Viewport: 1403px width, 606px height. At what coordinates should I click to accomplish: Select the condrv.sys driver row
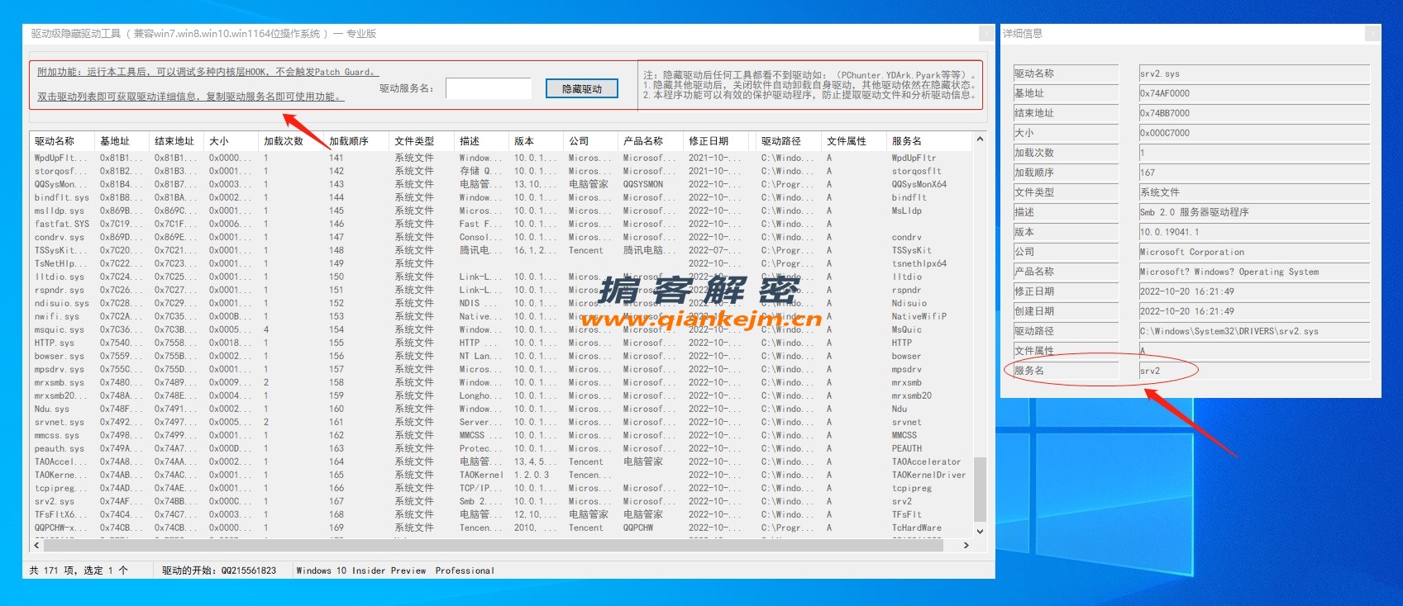point(502,237)
